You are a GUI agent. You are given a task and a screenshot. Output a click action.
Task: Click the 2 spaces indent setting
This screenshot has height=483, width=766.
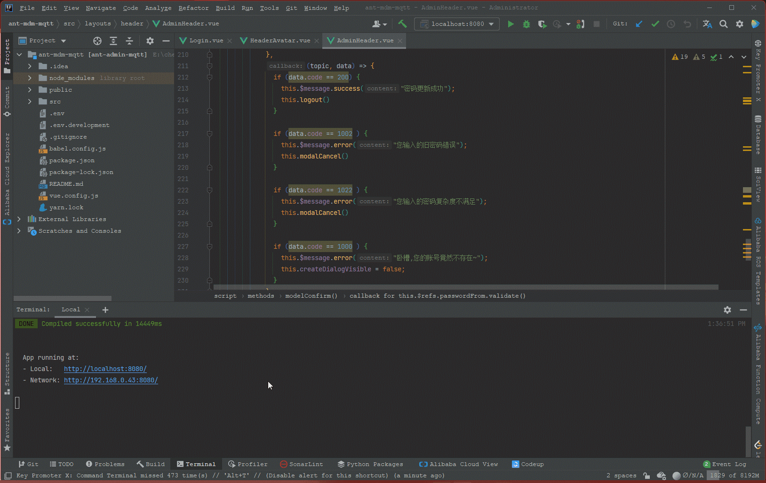point(621,475)
